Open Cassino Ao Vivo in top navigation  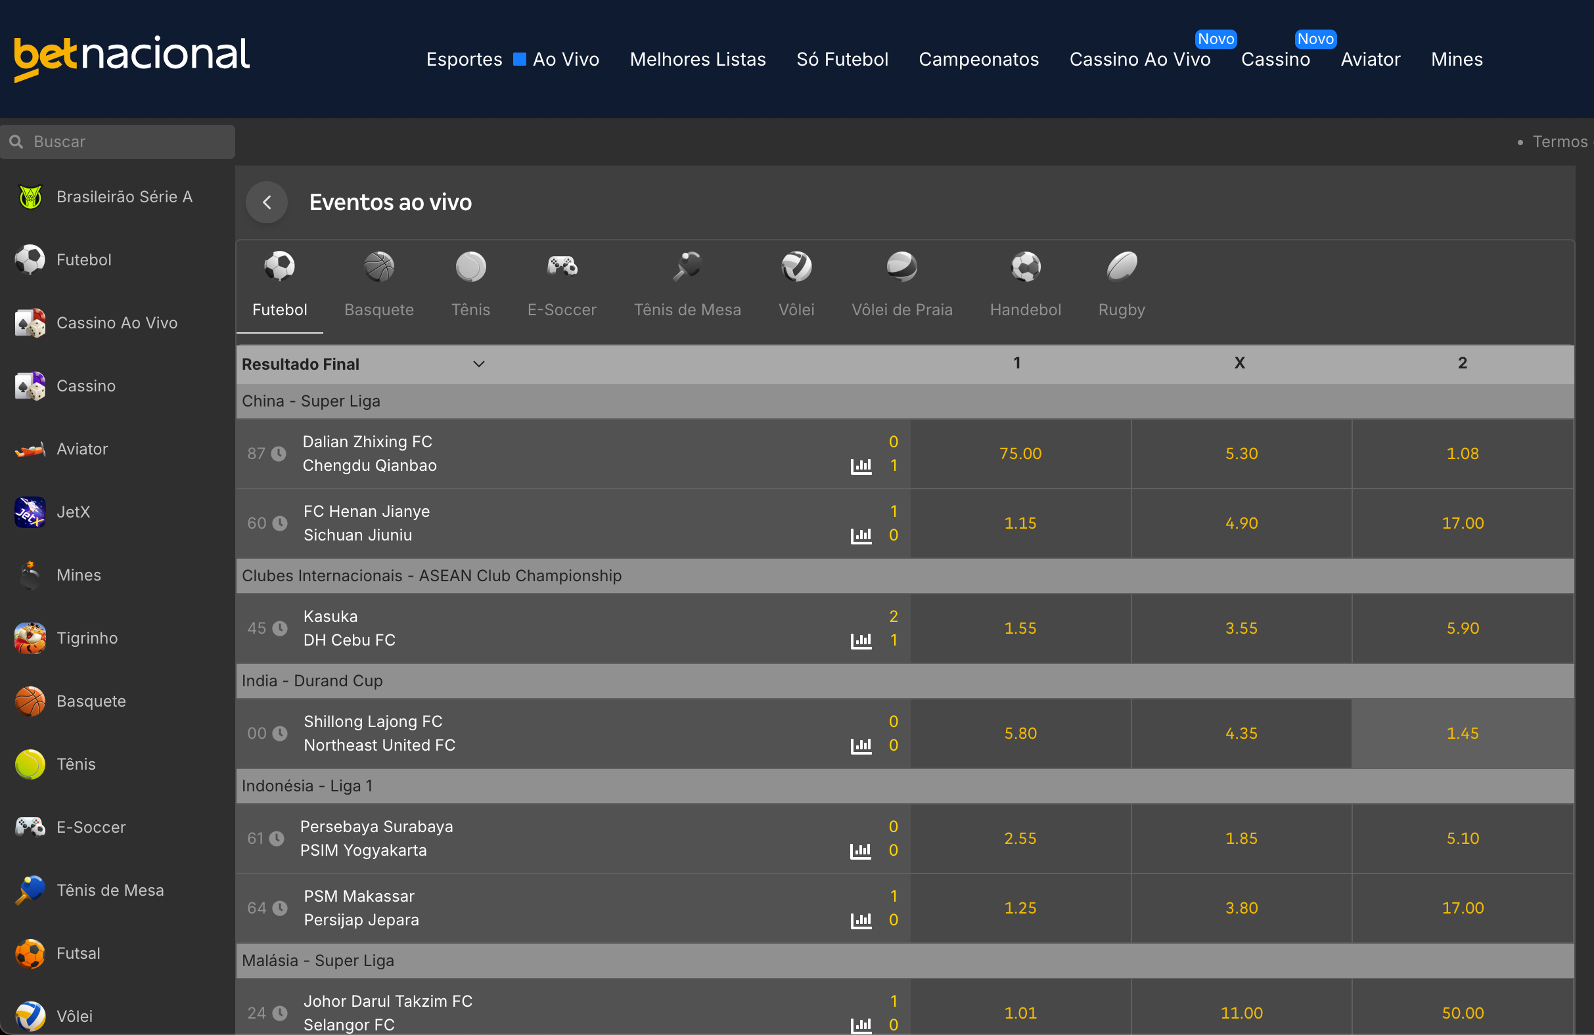1139,59
